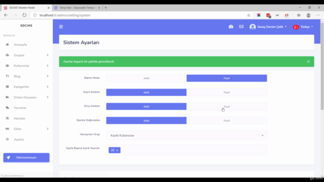Reload the page with refresh icon

click(x=24, y=15)
